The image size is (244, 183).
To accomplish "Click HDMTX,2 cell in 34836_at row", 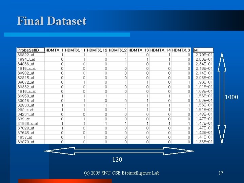I will 118,64.
